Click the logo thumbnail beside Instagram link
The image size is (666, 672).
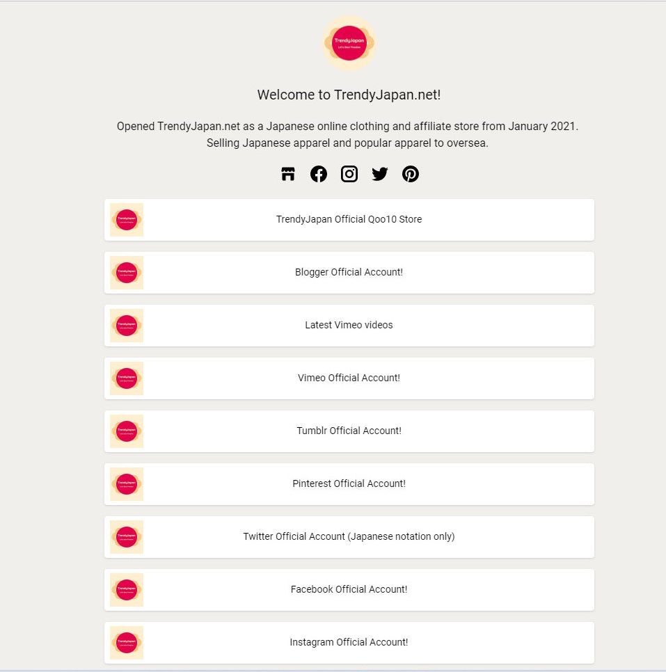tap(127, 643)
